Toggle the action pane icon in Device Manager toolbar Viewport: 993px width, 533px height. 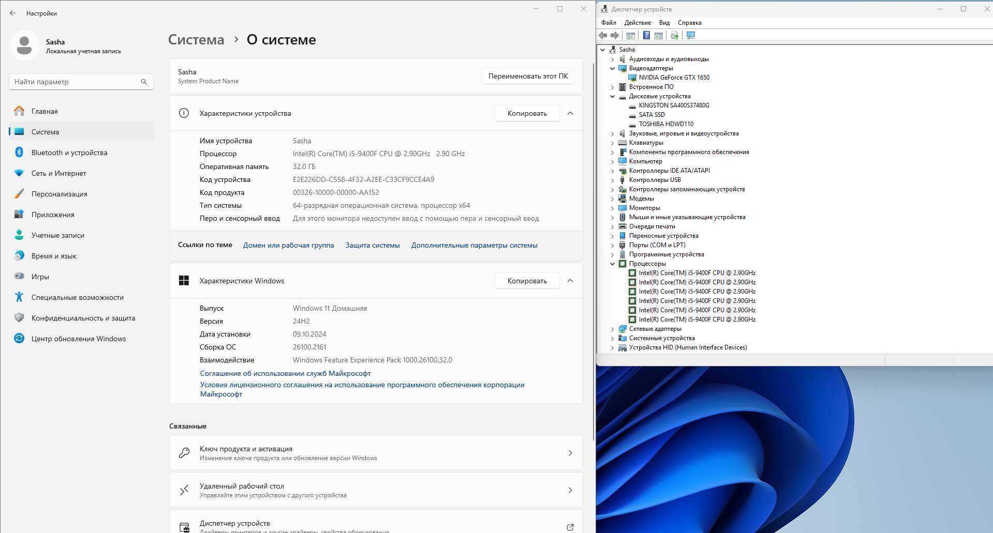click(x=659, y=35)
